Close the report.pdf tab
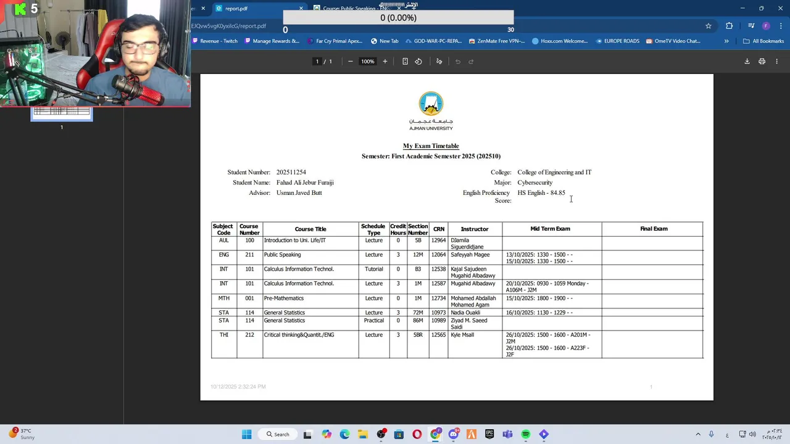The height and width of the screenshot is (444, 790). pyautogui.click(x=301, y=9)
